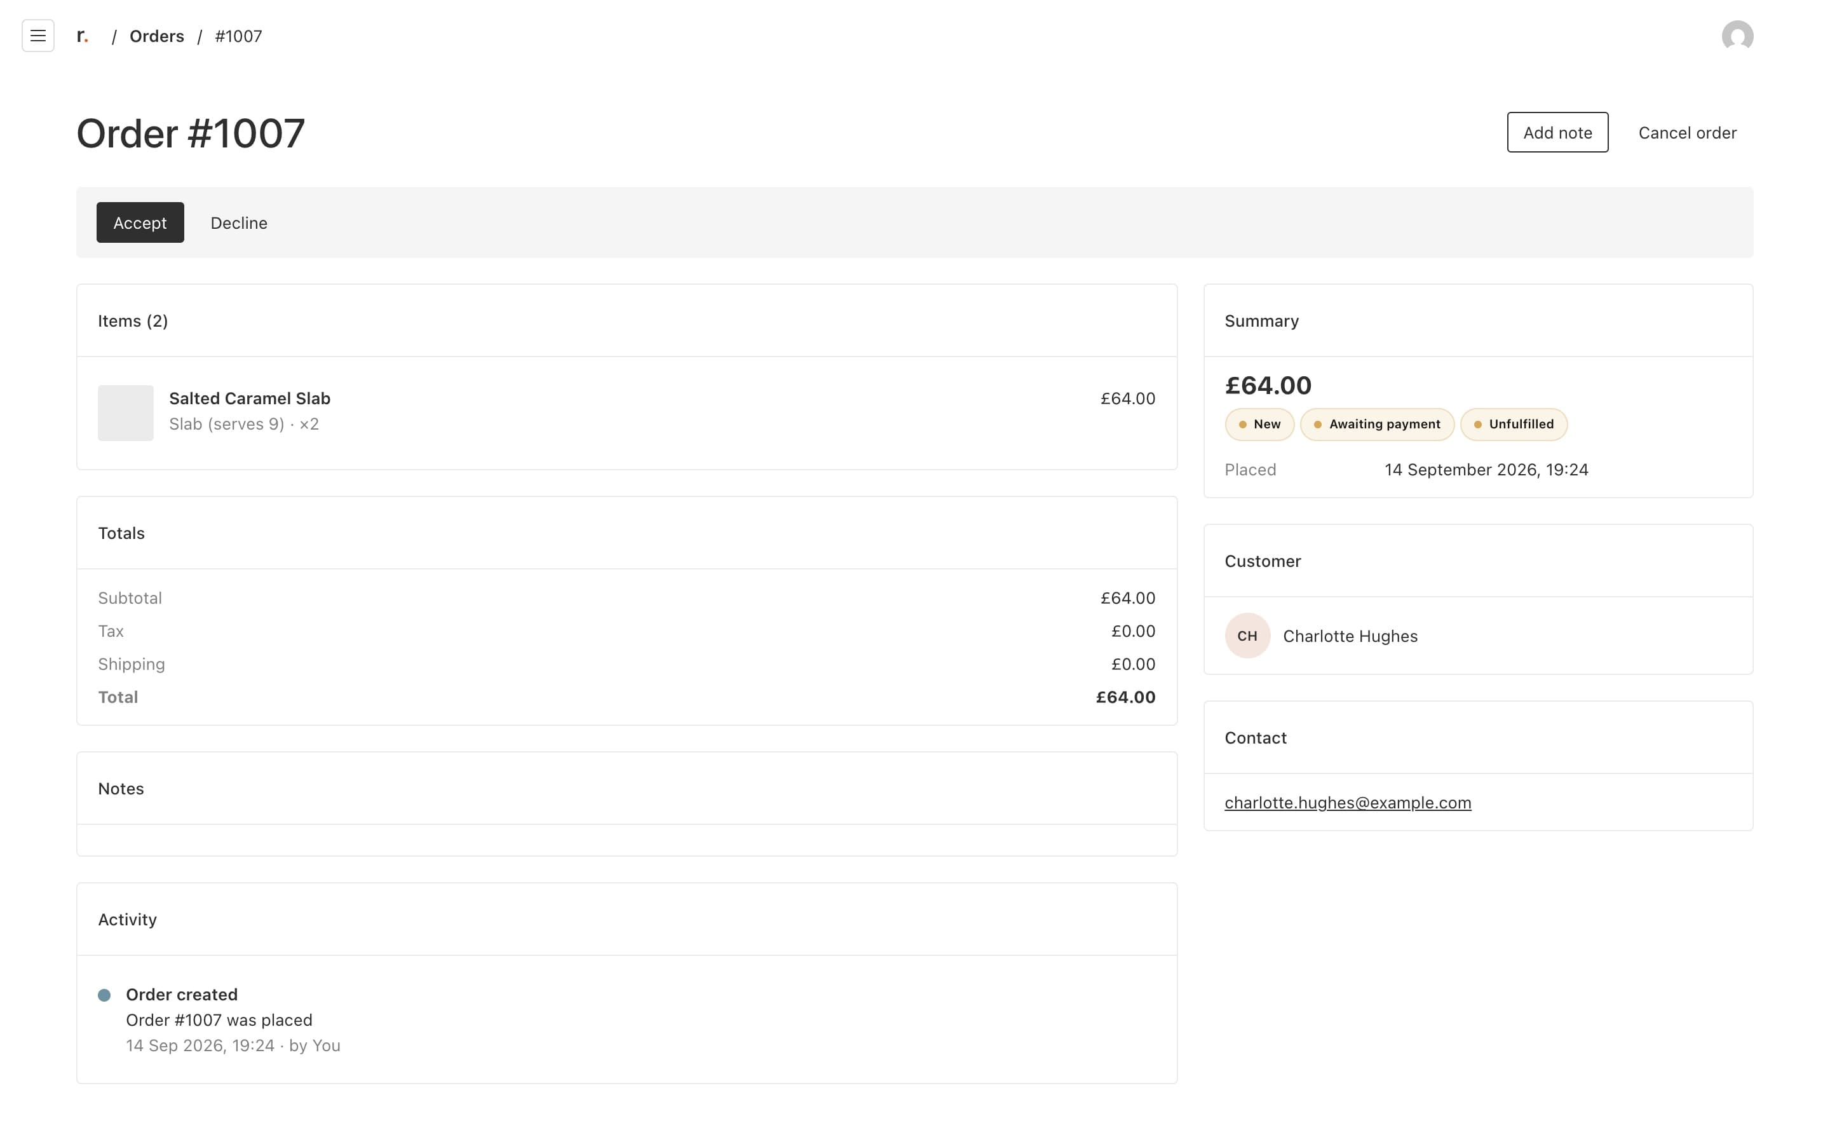Click the Summary card header
1830x1144 pixels.
tap(1477, 321)
